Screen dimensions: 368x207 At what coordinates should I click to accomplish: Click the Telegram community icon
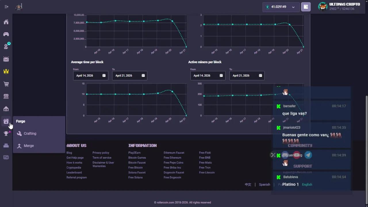coord(308,155)
